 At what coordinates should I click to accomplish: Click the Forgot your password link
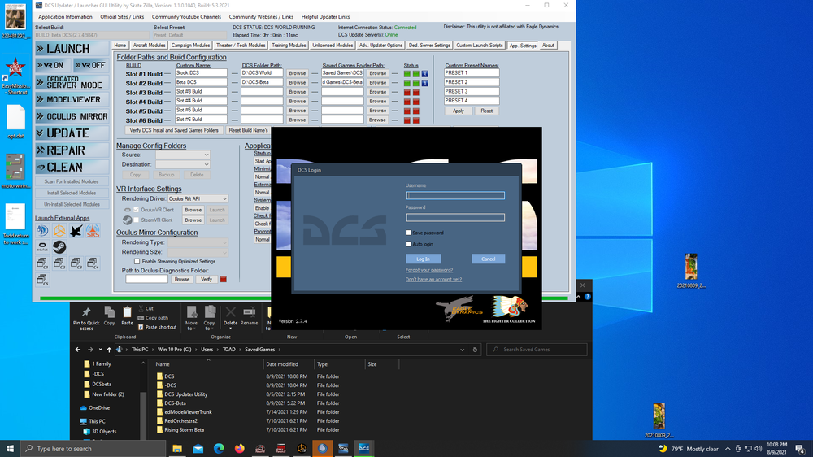click(429, 270)
